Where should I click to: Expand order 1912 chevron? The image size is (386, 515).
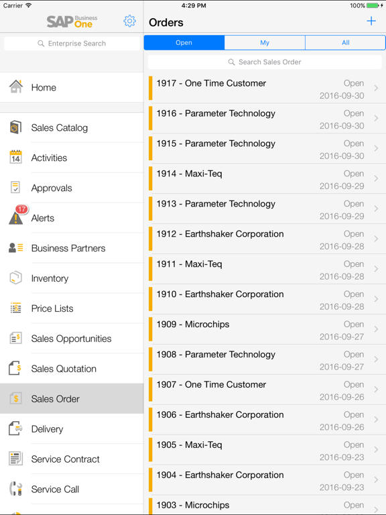pos(376,239)
